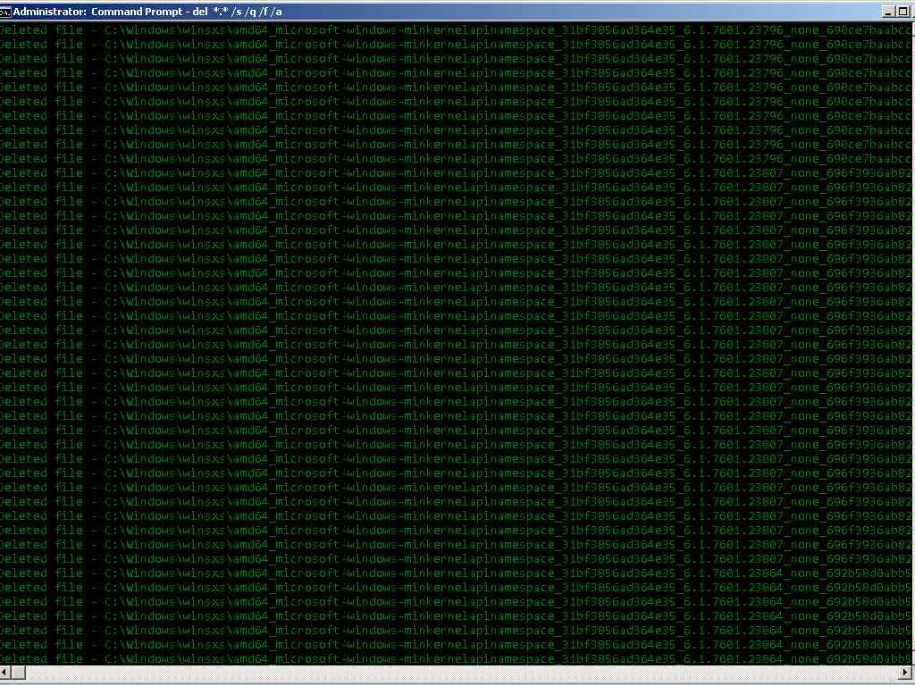
Task: Click the title text 'Administrator: Command Prompt'
Action: pos(97,12)
